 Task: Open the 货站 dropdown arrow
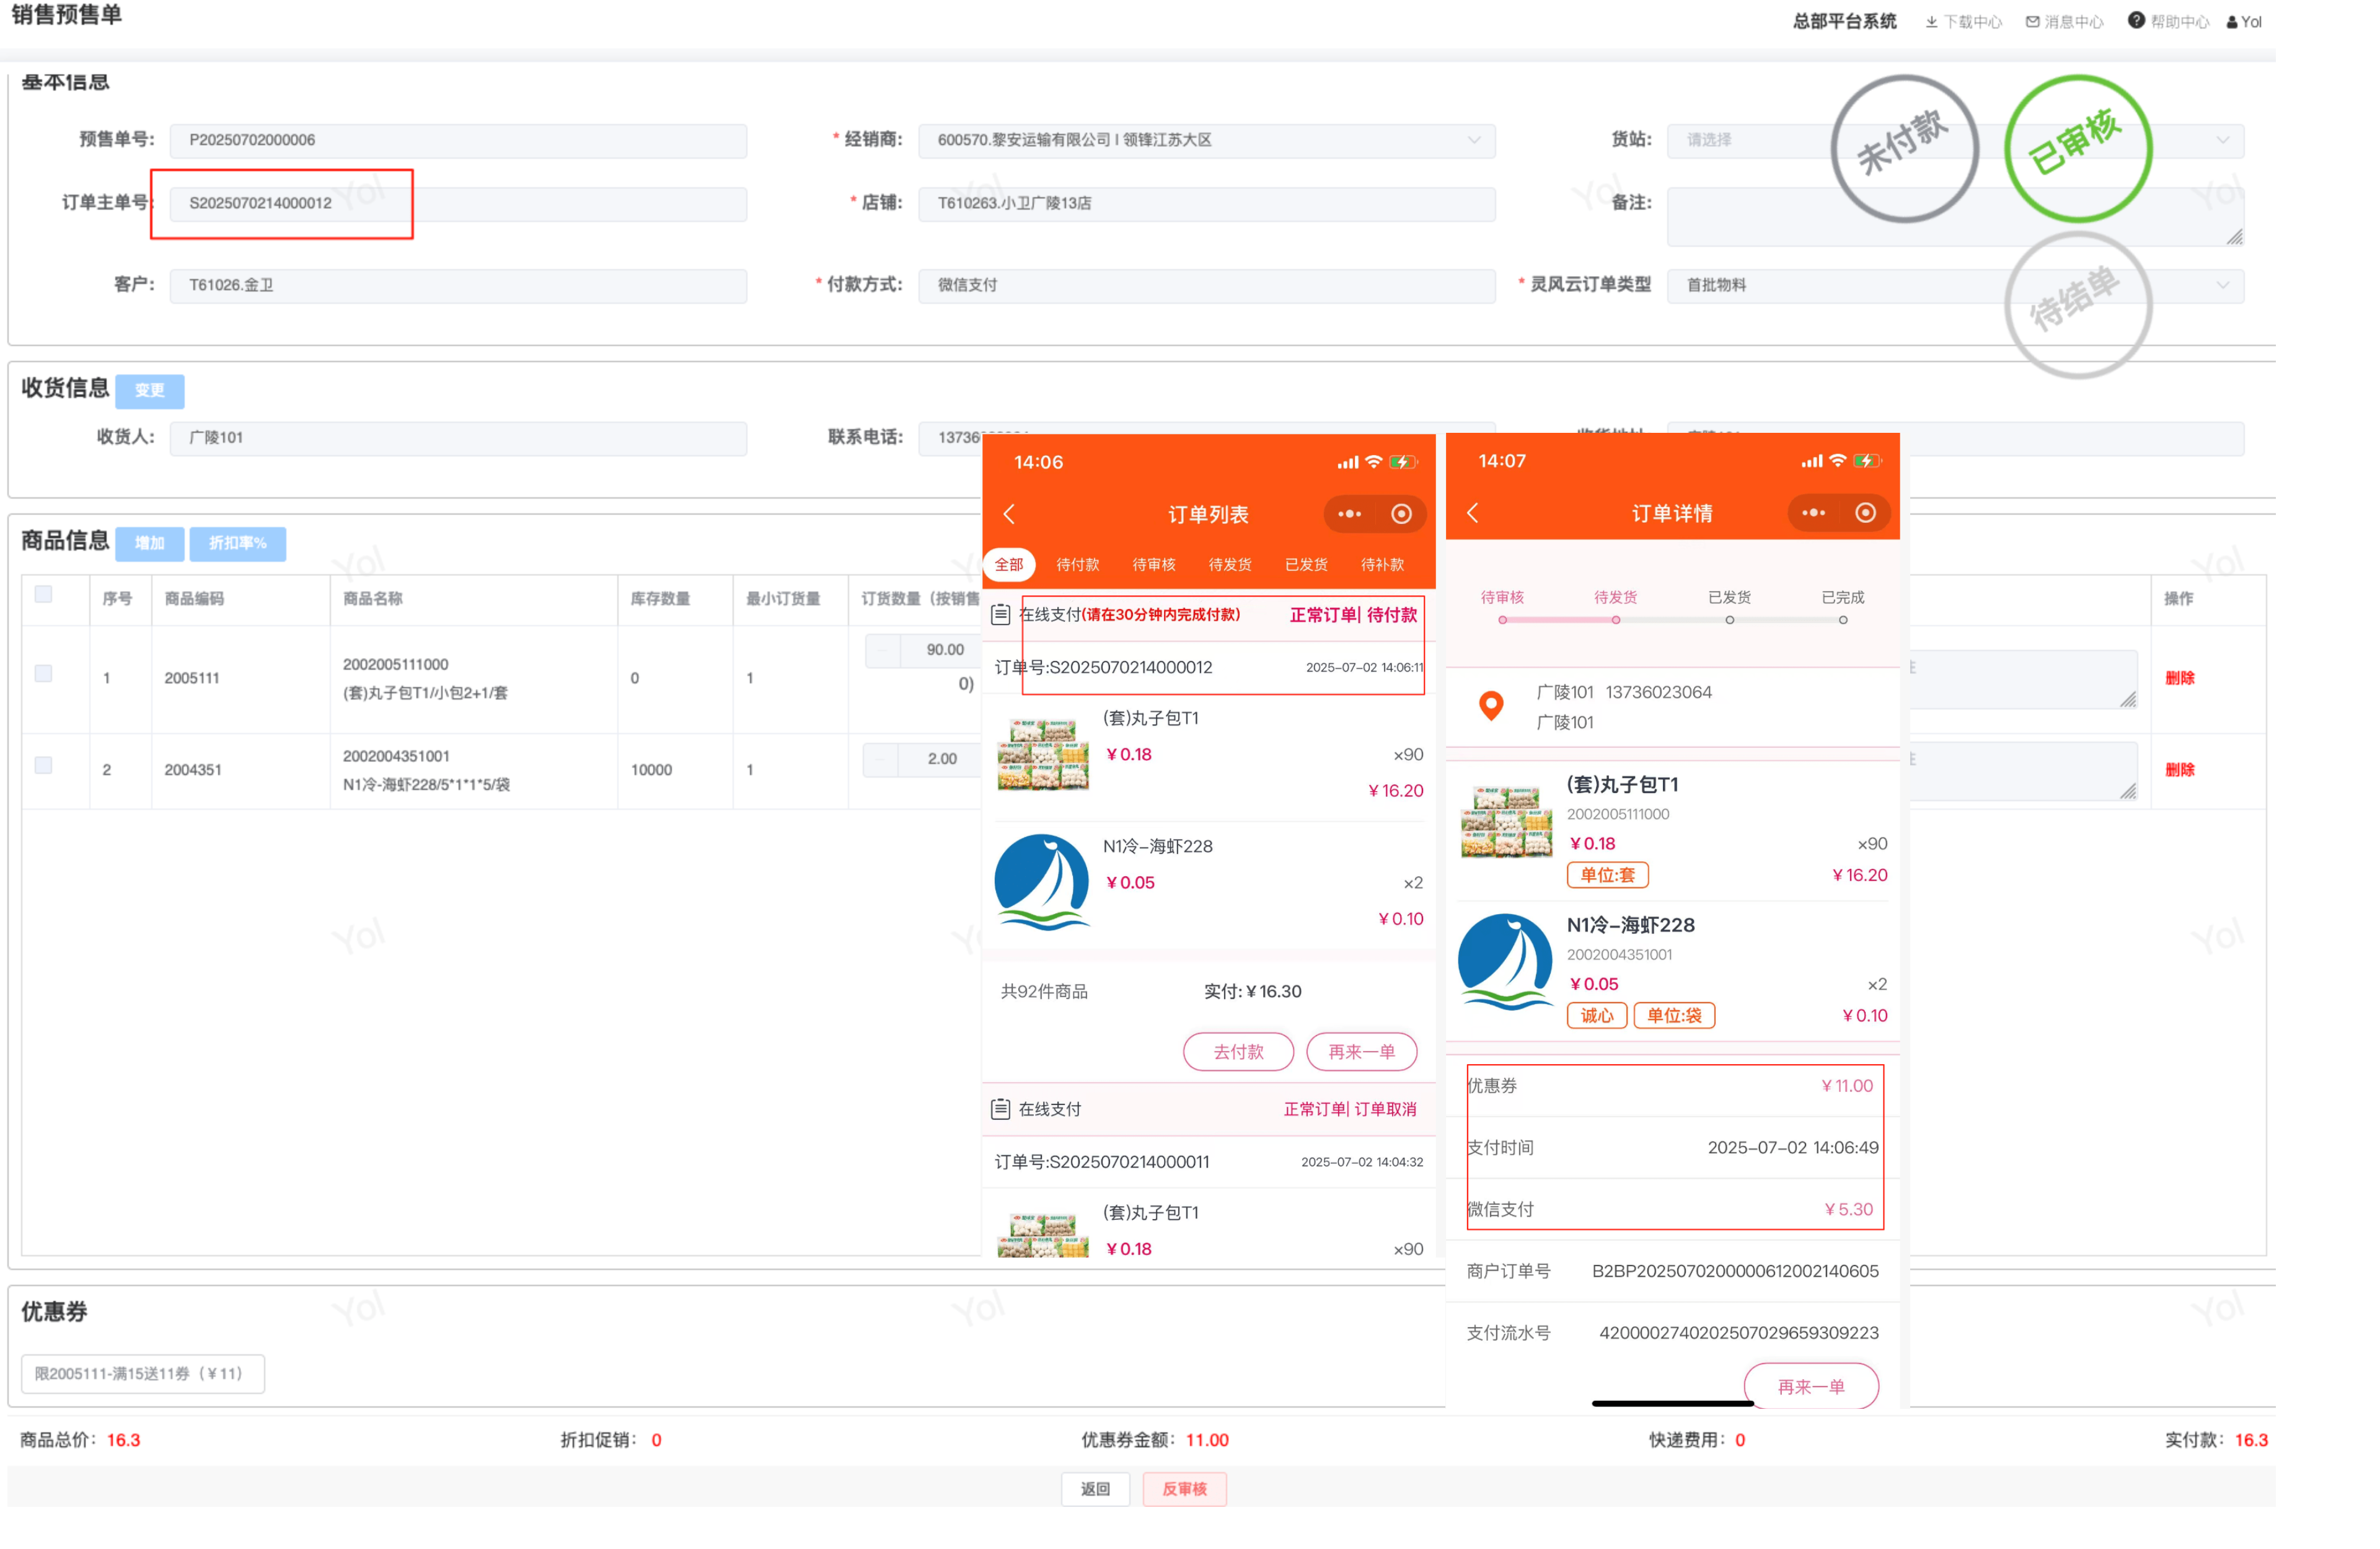(2222, 141)
